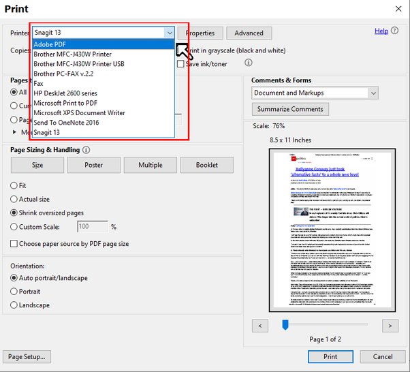Click the Help question mark icon
The image size is (410, 372).
point(394,31)
